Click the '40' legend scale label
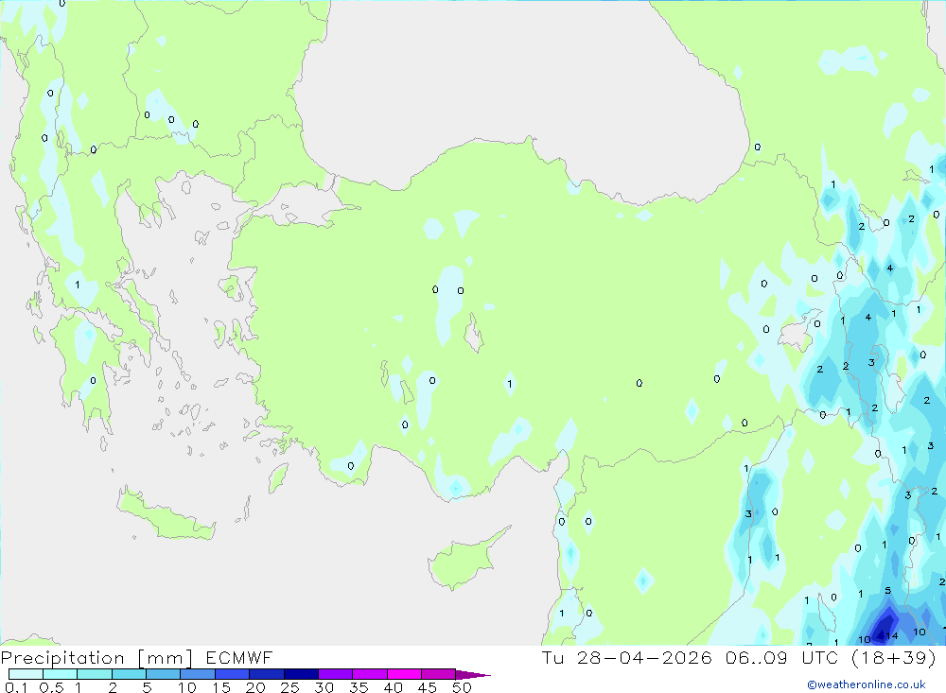Screen dimensions: 946x693 (393, 687)
